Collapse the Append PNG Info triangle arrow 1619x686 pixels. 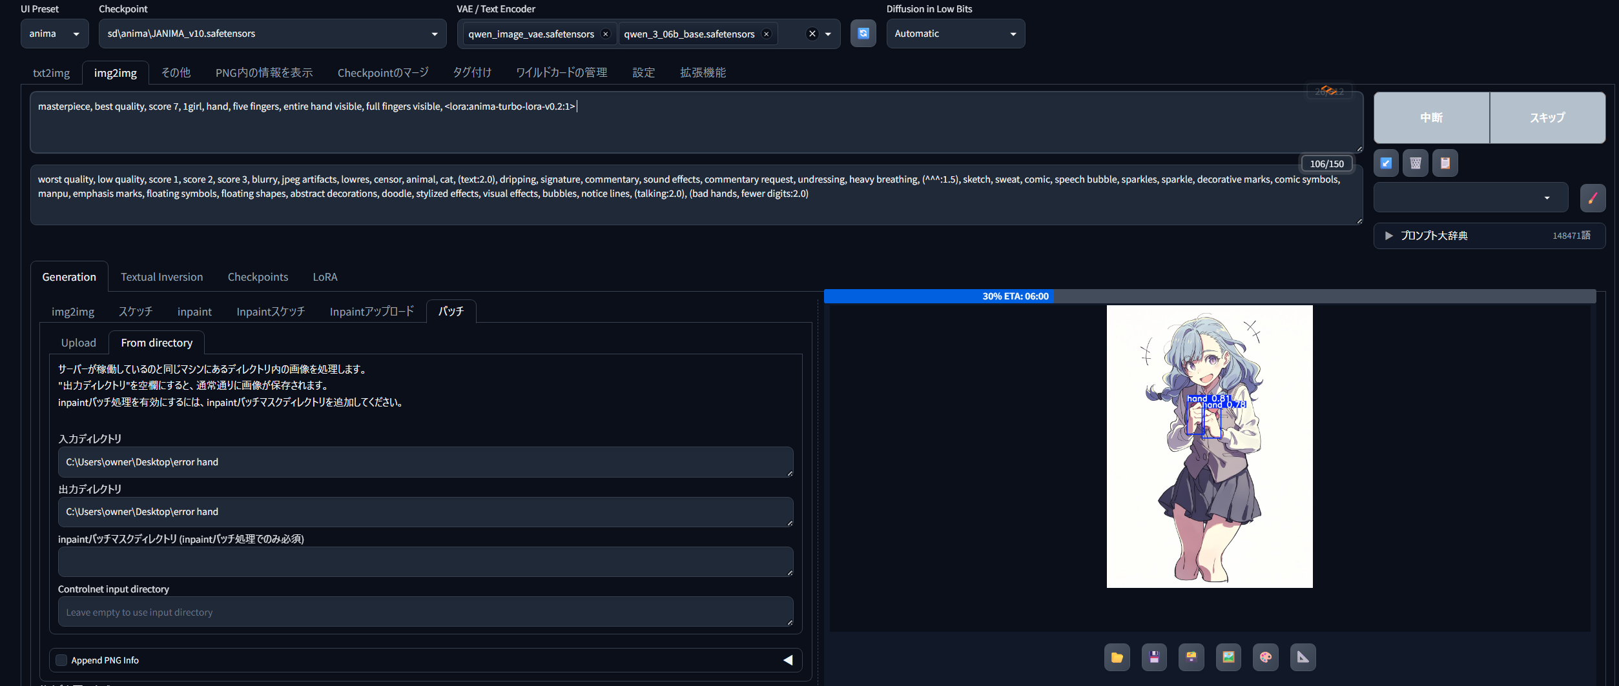(788, 660)
